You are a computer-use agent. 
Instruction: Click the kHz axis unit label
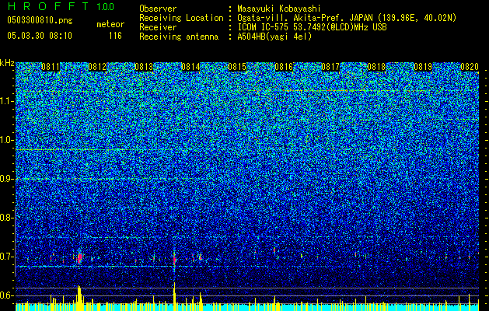click(7, 63)
